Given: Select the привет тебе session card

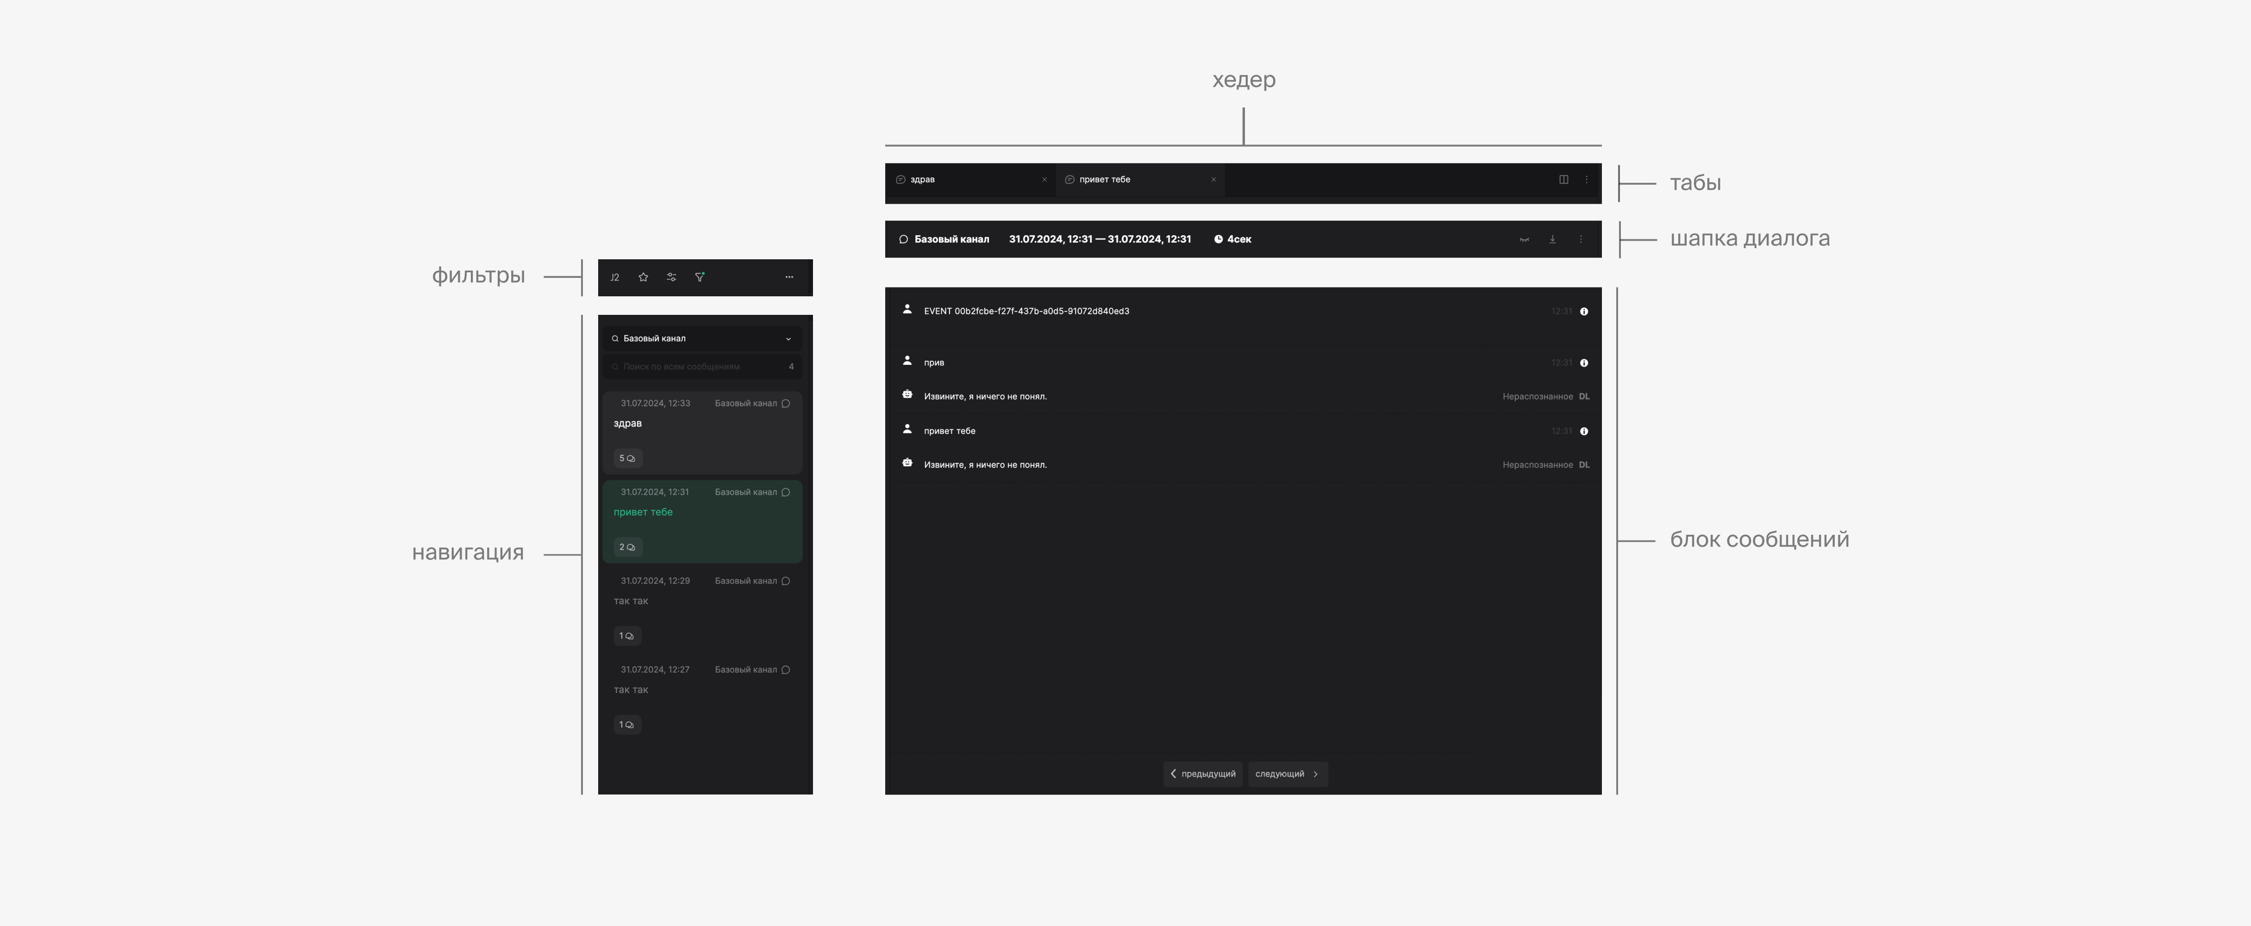Looking at the screenshot, I should (x=702, y=521).
